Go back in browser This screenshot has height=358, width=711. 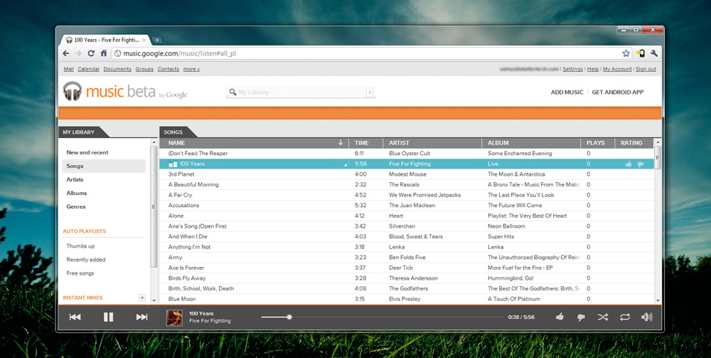(65, 53)
